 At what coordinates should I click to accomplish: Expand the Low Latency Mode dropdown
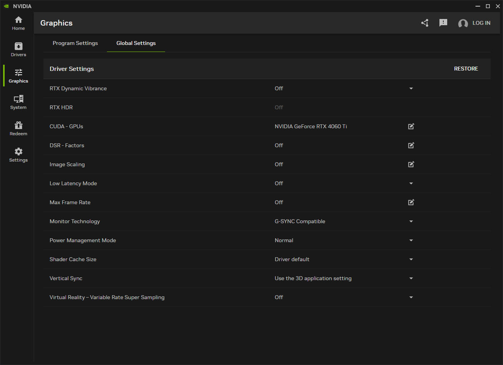(x=411, y=183)
